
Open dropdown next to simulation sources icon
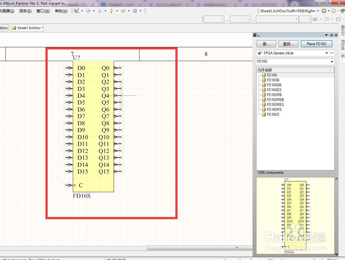coord(129,11)
